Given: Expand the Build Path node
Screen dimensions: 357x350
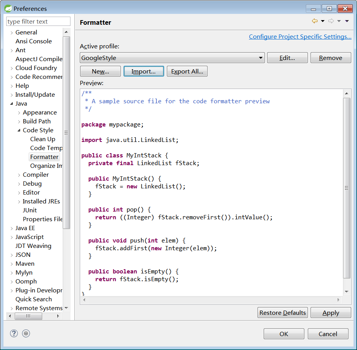Looking at the screenshot, I should click(x=19, y=121).
